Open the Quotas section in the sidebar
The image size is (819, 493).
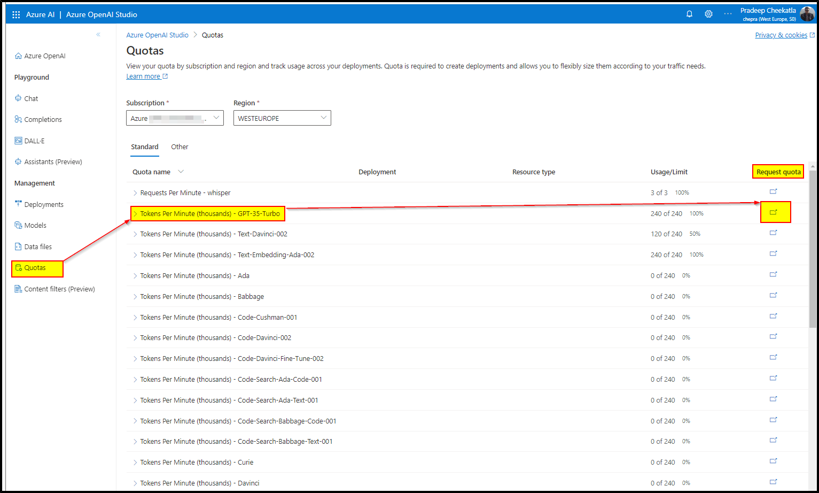pos(35,267)
